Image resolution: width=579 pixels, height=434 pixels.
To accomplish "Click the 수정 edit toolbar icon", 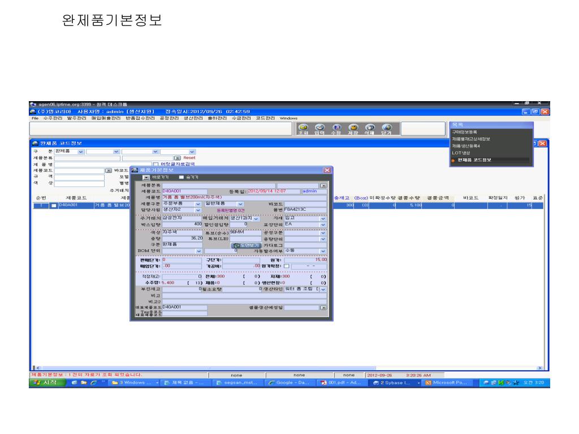I will click(336, 129).
